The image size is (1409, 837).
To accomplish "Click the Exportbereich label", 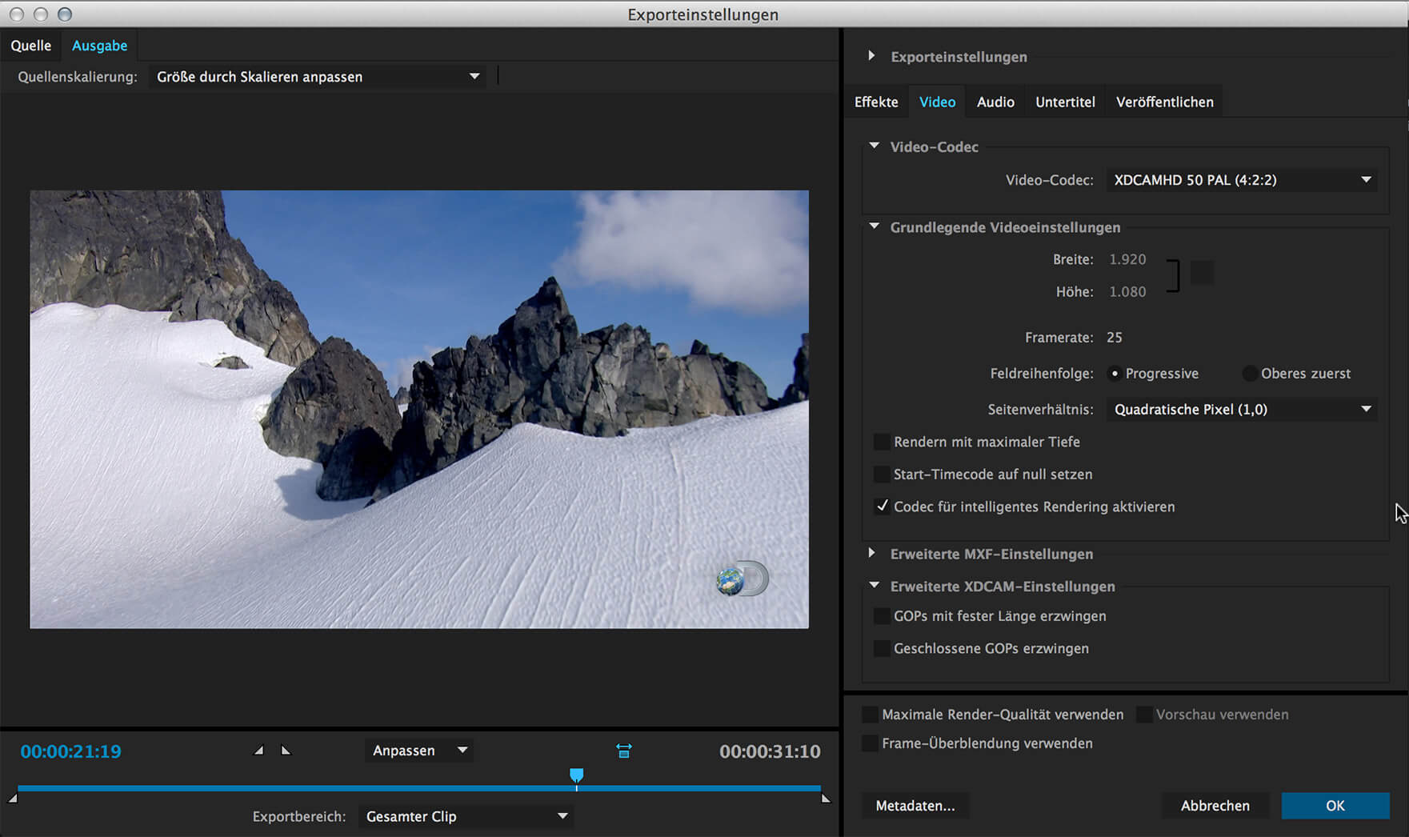I will click(299, 816).
